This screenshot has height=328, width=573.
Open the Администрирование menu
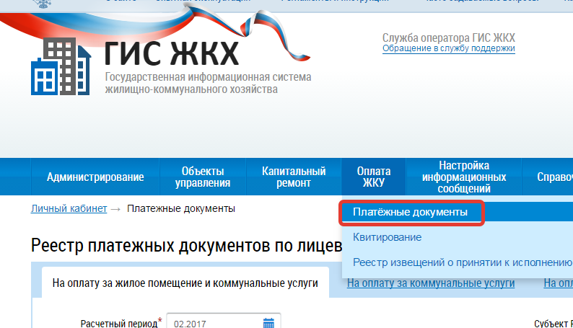(95, 177)
